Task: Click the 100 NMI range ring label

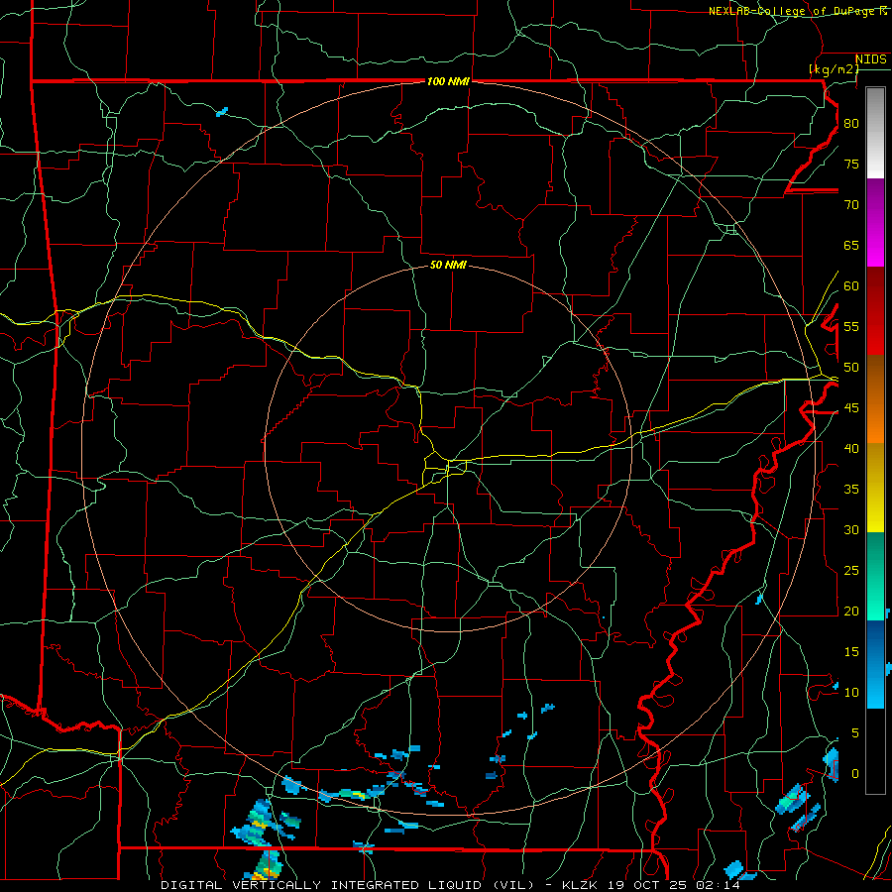Action: coord(448,81)
